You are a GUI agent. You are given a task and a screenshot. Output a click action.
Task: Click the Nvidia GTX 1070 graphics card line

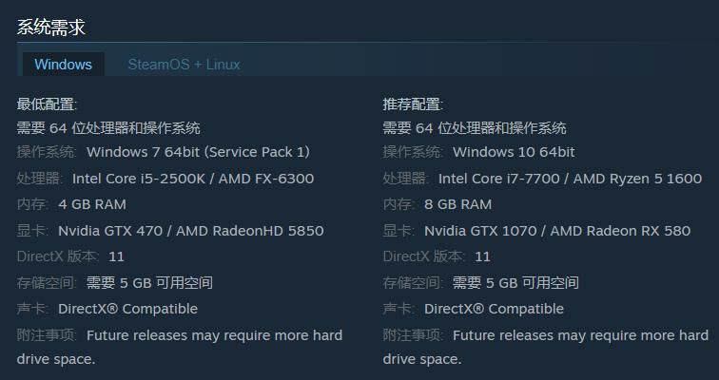tap(556, 231)
